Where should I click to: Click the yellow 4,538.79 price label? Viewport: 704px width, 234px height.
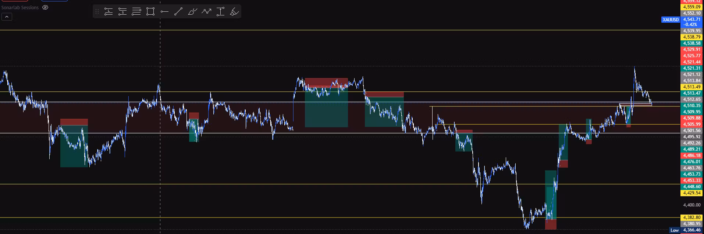[x=692, y=37]
